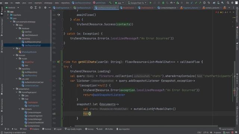The image size is (239, 134).
Task: Switch to ChatAdapter.kt editor tab
Action: click(x=146, y=7)
